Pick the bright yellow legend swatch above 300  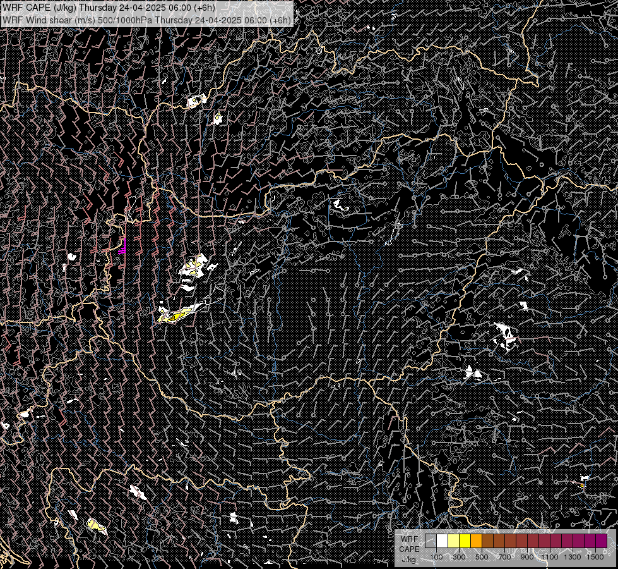click(465, 541)
